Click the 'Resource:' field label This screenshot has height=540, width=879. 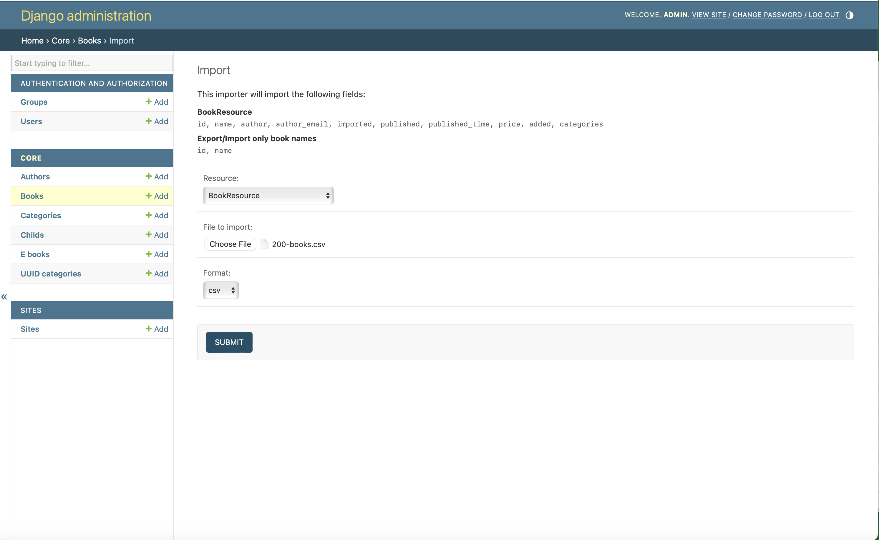click(220, 178)
